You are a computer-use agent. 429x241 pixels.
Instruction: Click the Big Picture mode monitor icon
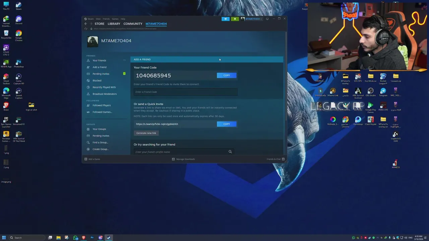(267, 19)
